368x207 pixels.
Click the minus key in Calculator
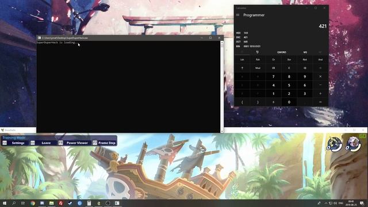[320, 85]
